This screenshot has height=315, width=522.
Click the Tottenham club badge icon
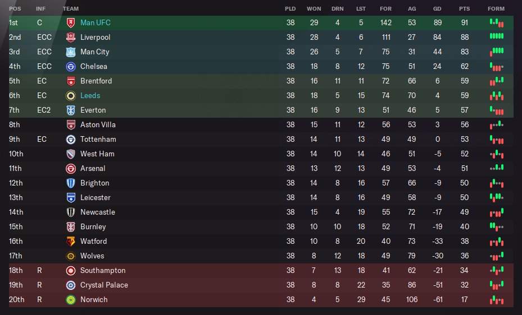pyautogui.click(x=71, y=139)
